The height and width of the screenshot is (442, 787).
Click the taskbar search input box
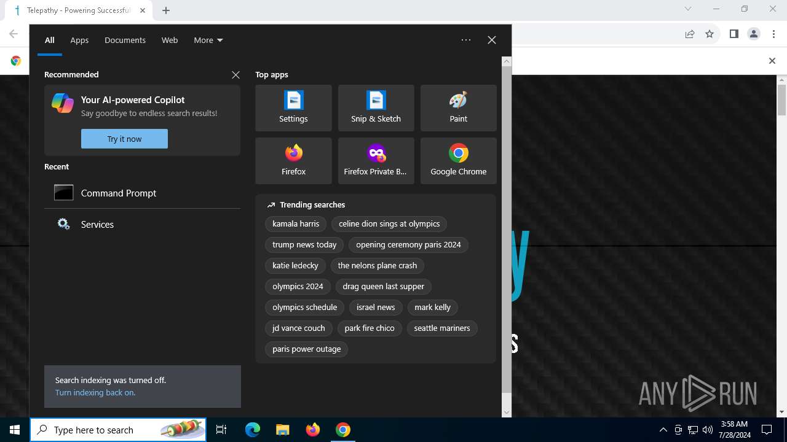pyautogui.click(x=118, y=430)
